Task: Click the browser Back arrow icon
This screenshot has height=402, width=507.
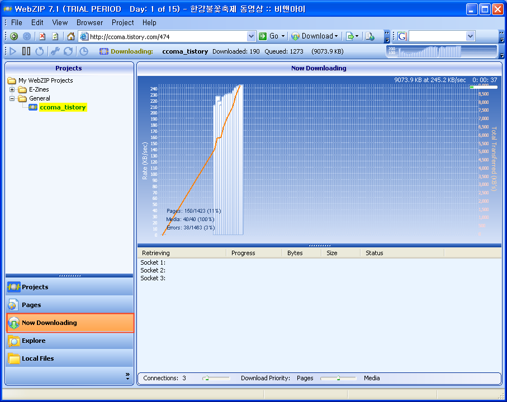Action: pos(14,36)
